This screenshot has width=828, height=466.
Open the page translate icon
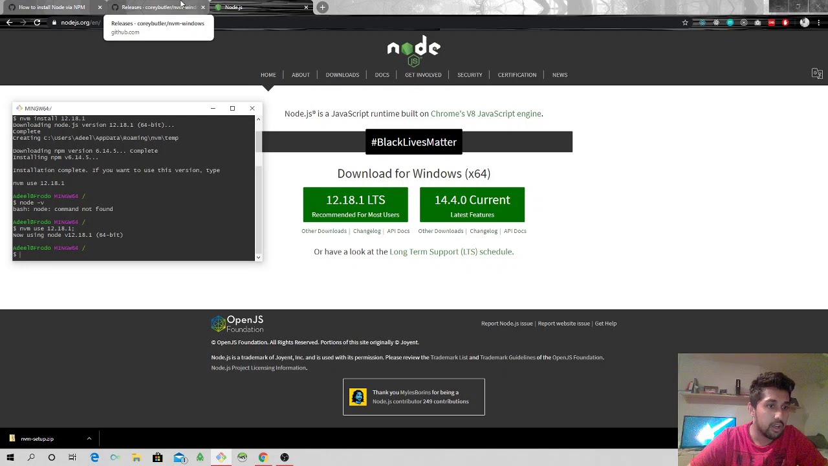817,74
